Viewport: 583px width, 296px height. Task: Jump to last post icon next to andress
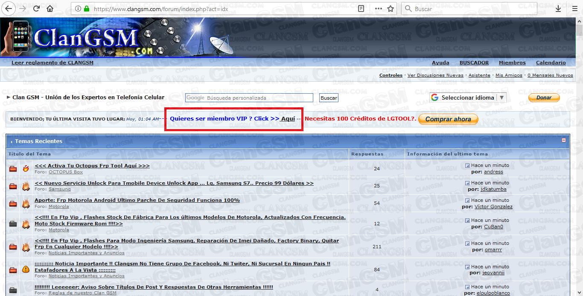click(x=467, y=166)
